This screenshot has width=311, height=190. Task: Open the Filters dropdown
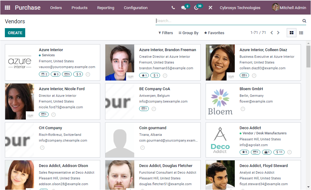pyautogui.click(x=166, y=33)
